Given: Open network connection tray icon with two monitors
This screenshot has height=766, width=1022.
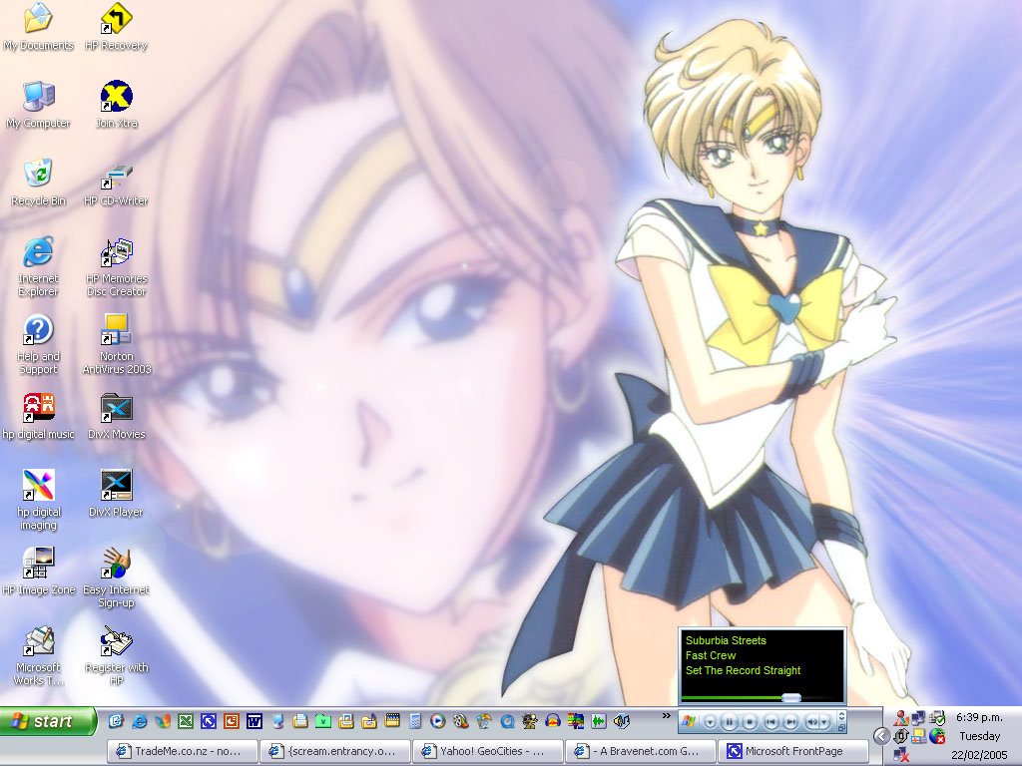Looking at the screenshot, I should [x=918, y=718].
